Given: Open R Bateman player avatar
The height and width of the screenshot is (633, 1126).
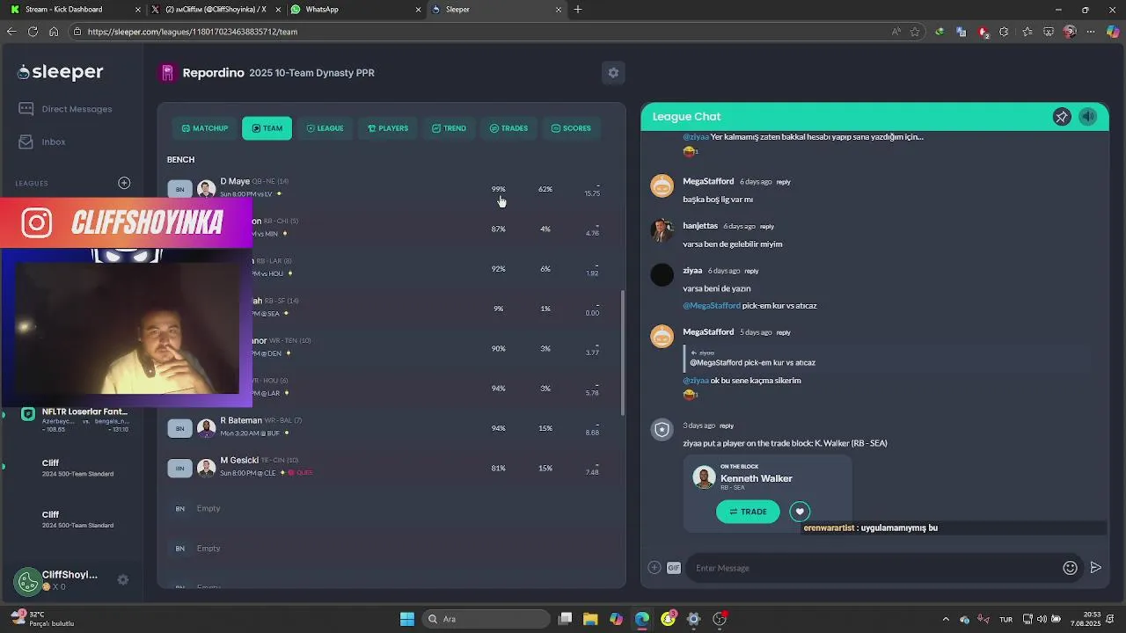Looking at the screenshot, I should [x=207, y=428].
